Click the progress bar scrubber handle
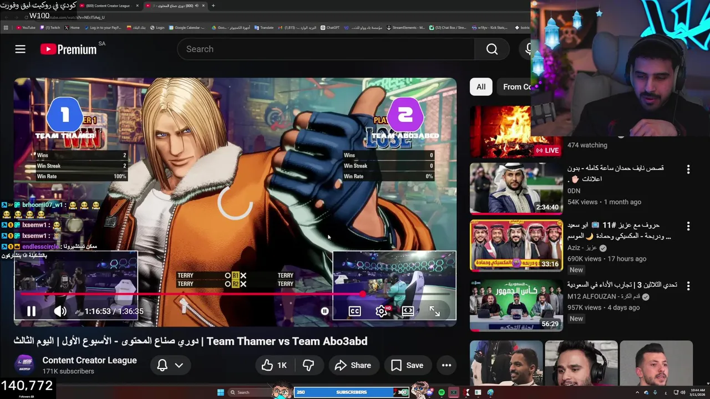710x399 pixels. (x=363, y=294)
